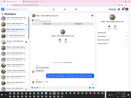Image resolution: width=131 pixels, height=98 pixels.
Task: Open the Friends icon in top navigation
Action: (x=65, y=9)
